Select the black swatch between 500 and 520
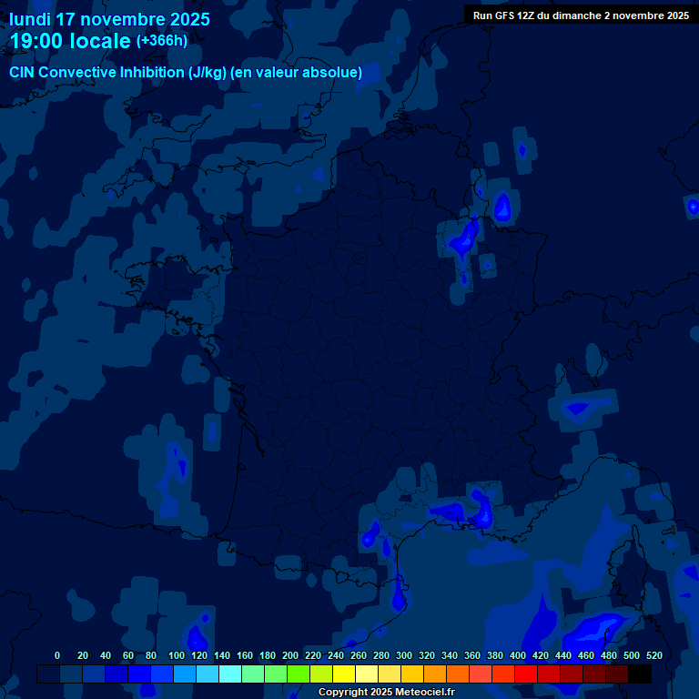 coord(639,674)
